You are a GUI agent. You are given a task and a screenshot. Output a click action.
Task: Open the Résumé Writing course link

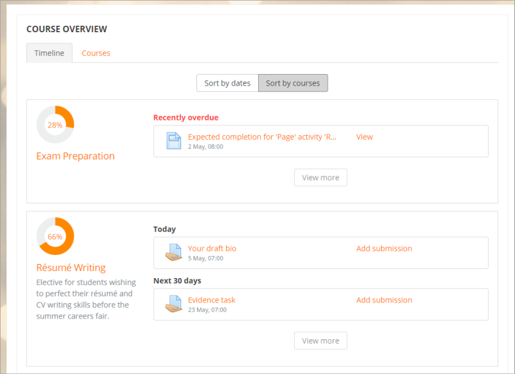pyautogui.click(x=71, y=267)
